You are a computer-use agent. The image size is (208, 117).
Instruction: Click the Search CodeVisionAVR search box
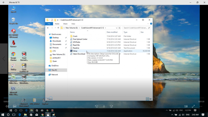[135, 28]
